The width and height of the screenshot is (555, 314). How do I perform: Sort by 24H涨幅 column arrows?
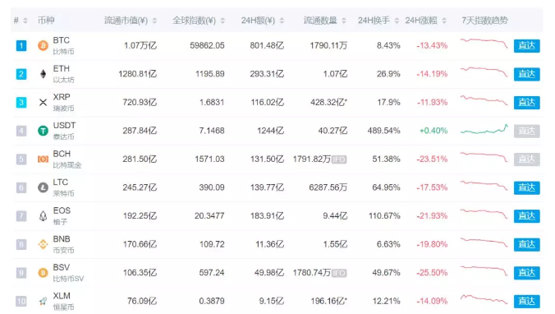(444, 21)
